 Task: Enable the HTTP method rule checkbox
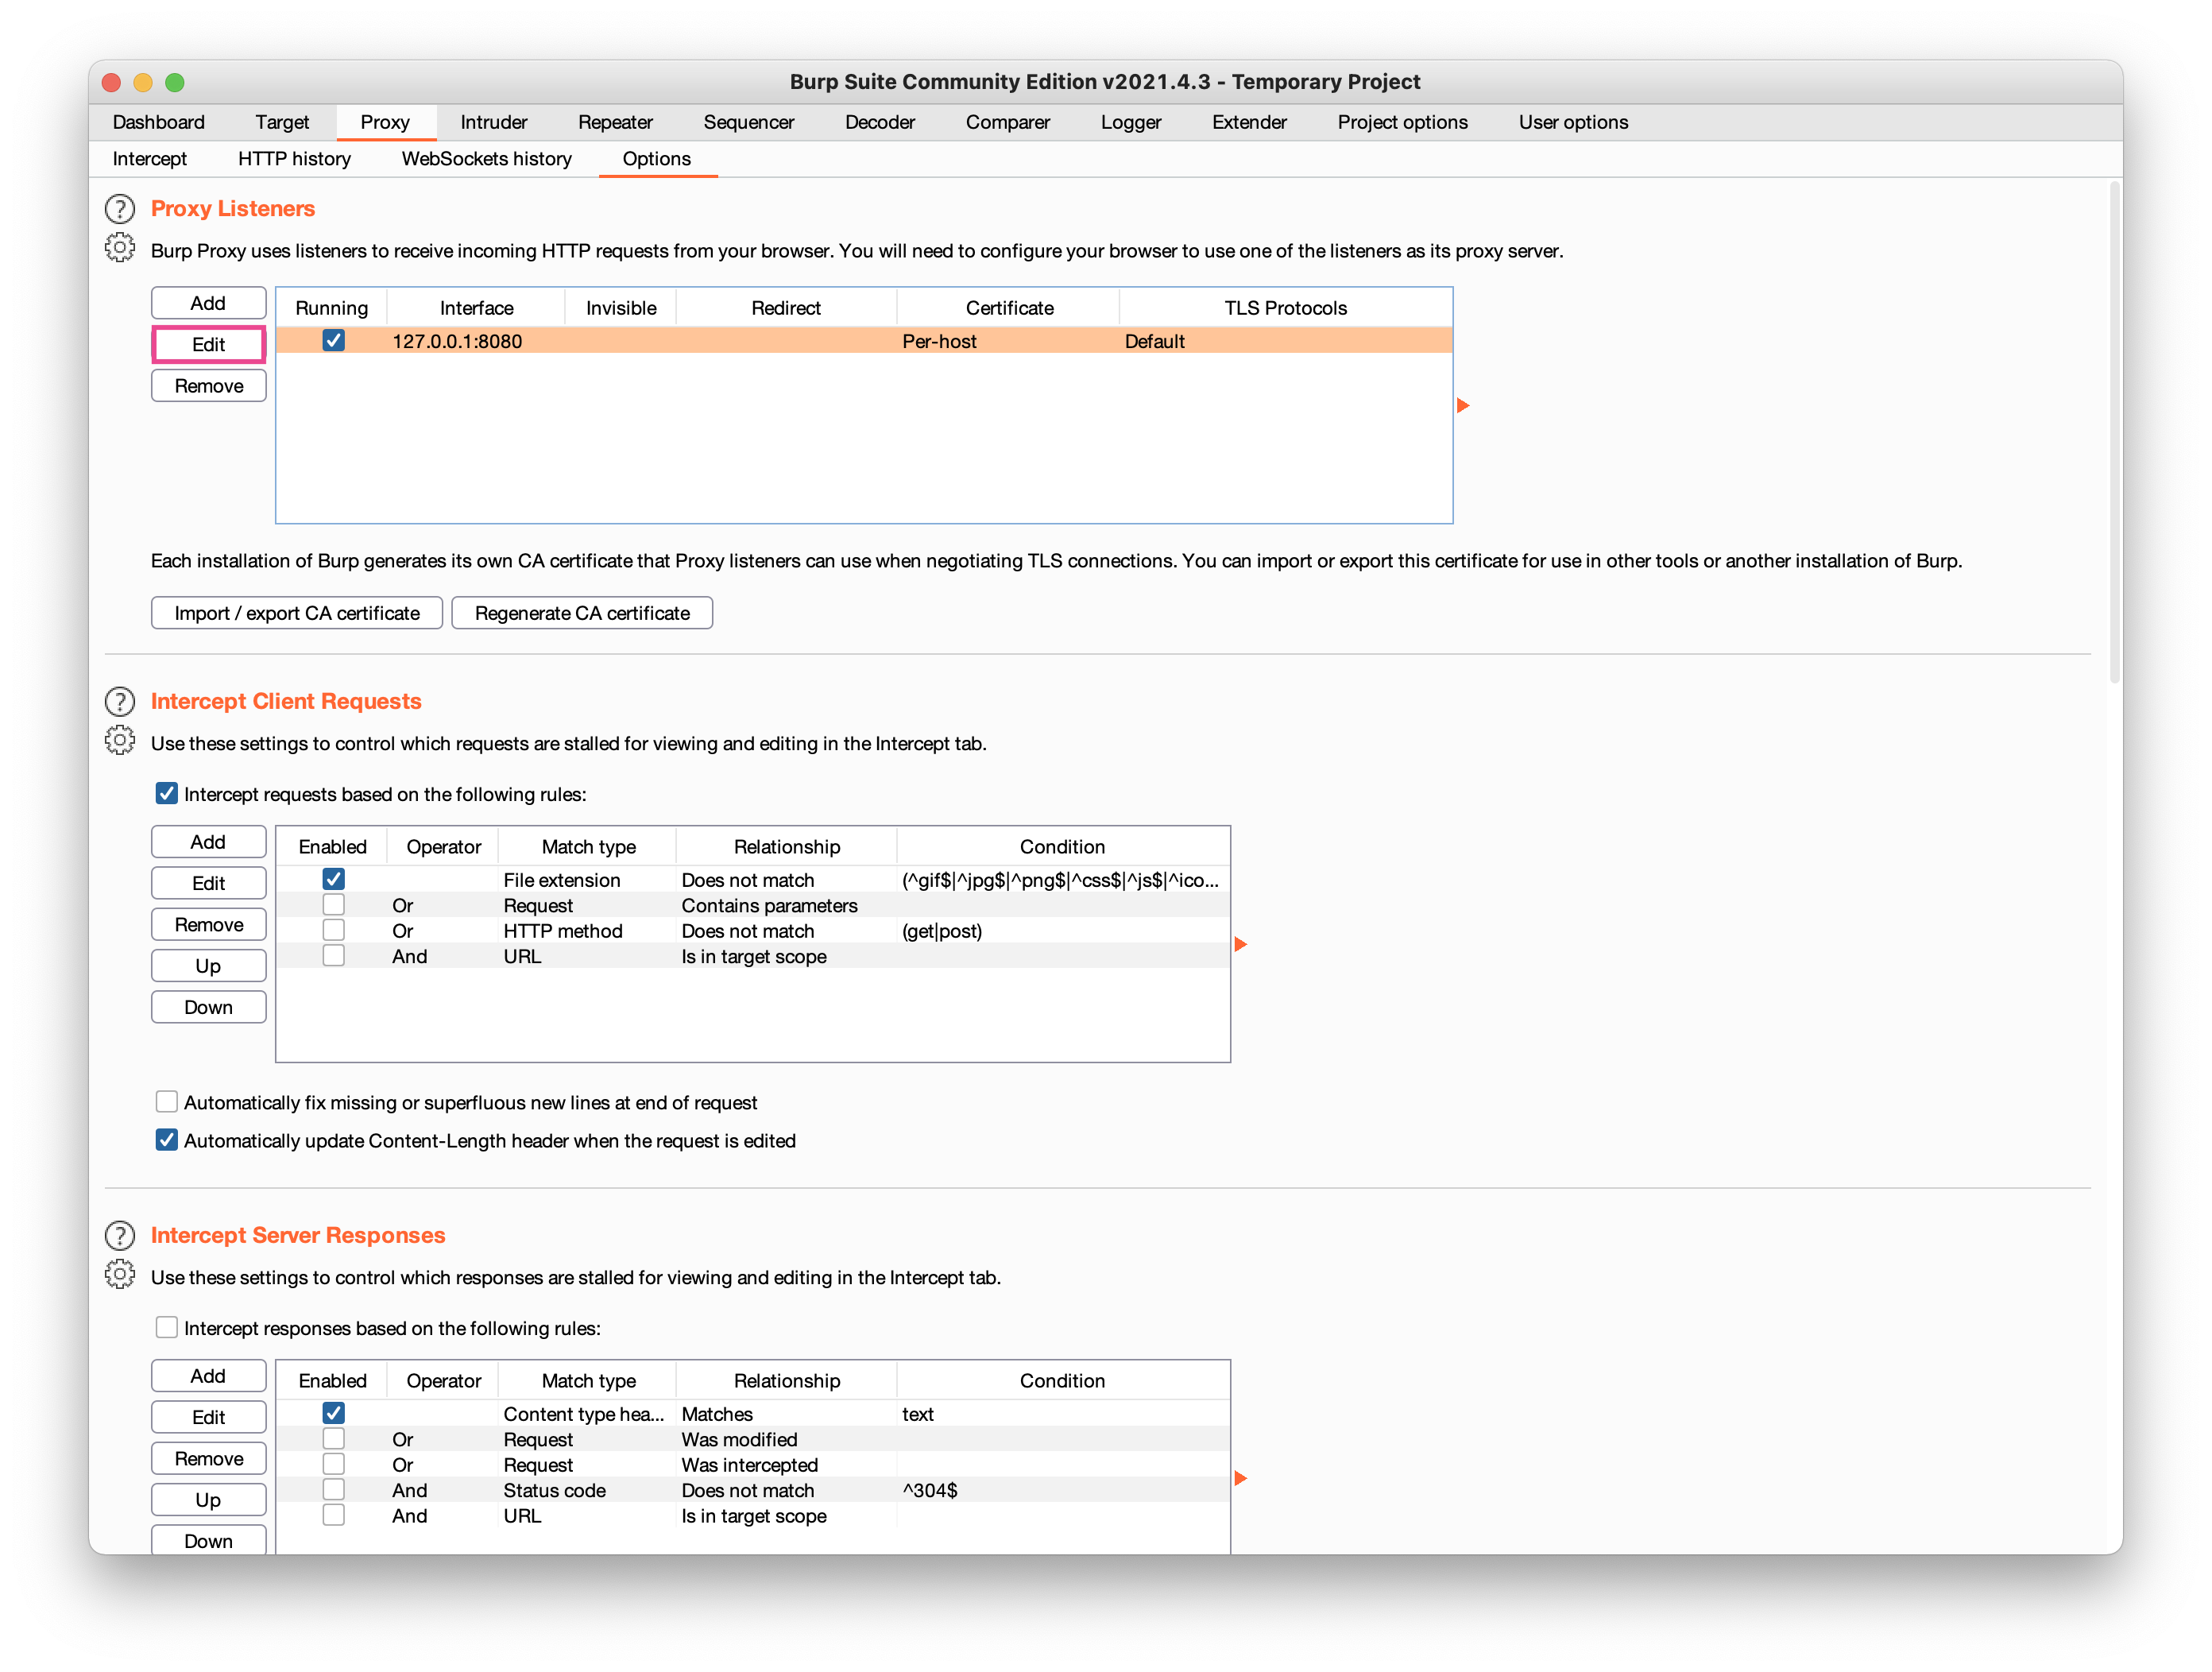point(333,930)
